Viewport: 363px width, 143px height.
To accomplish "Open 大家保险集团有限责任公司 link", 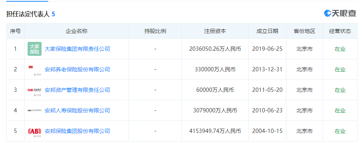I will (x=77, y=49).
